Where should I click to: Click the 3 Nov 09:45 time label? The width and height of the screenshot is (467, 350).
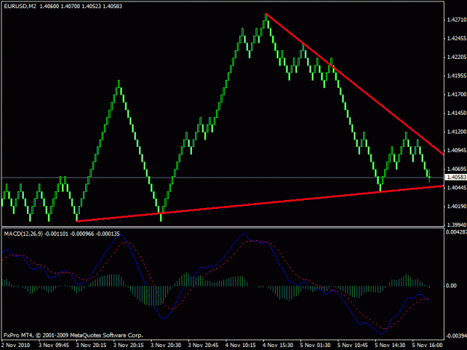tap(54, 345)
